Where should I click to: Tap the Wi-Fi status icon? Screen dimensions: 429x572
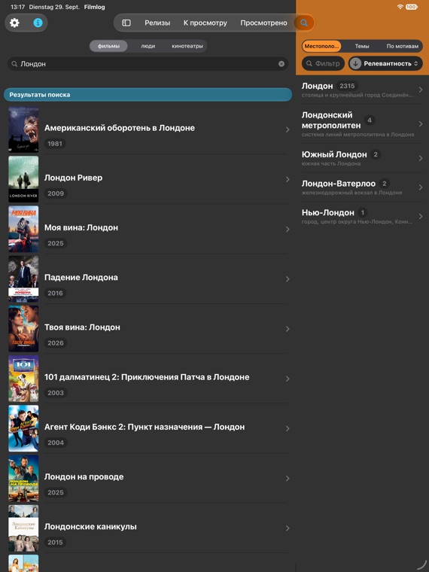400,7
